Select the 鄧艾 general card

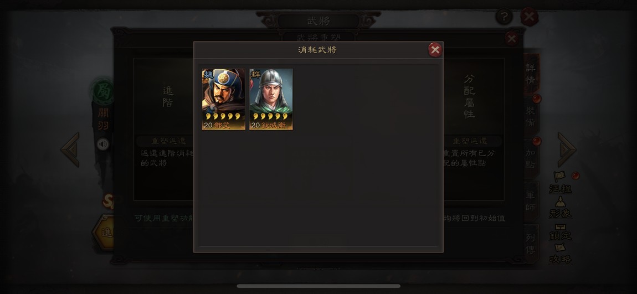223,99
